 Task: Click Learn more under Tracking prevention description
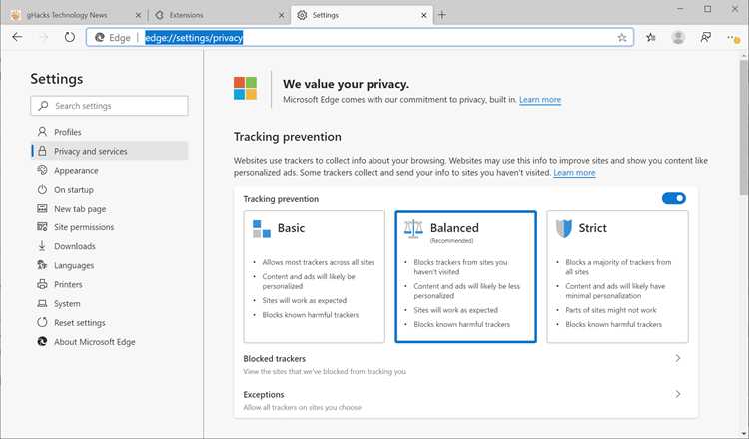tap(574, 173)
